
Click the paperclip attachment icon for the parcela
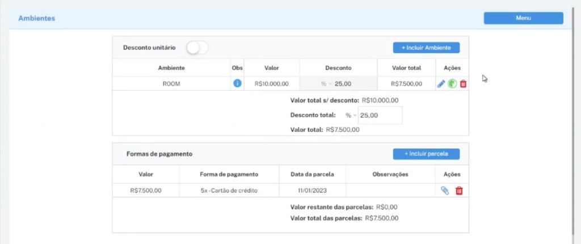point(445,191)
